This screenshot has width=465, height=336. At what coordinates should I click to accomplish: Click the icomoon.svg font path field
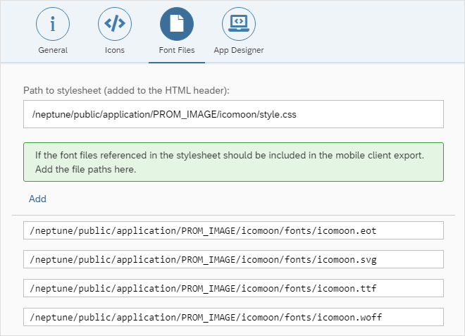coord(232,259)
